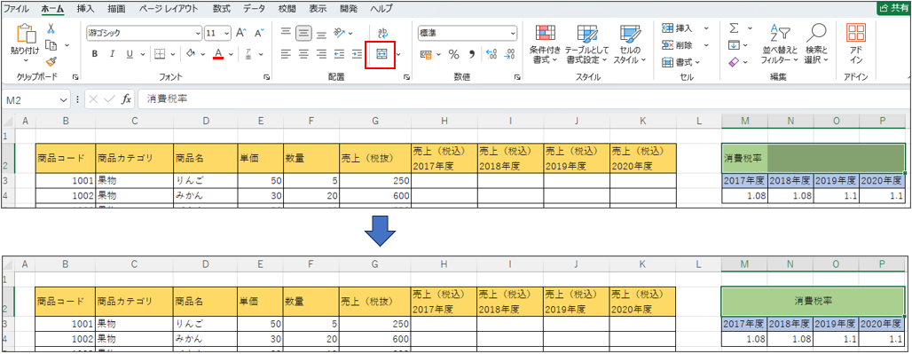
Task: Select the merged 消費税率 cell in lower sheet
Action: [x=814, y=301]
